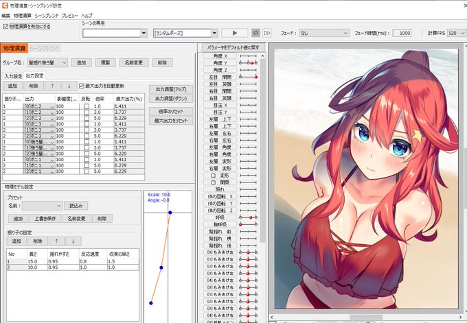Open the 物理演算 menu in menu bar

point(23,16)
